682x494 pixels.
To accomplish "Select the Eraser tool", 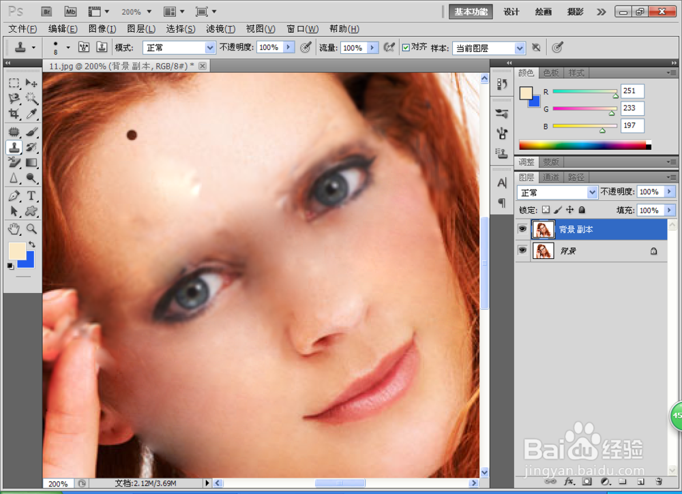I will 14,162.
